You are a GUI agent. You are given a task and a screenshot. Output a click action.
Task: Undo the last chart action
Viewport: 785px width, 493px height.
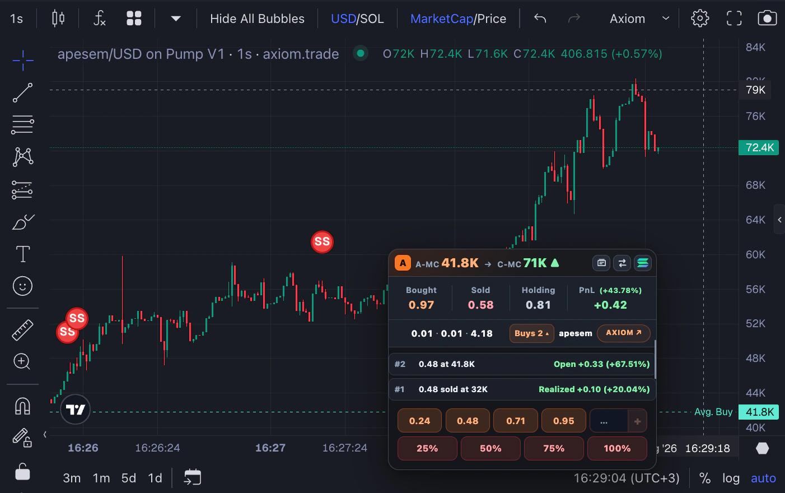[x=540, y=18]
